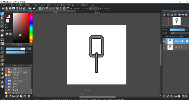Select the Gradient tool

(2, 44)
